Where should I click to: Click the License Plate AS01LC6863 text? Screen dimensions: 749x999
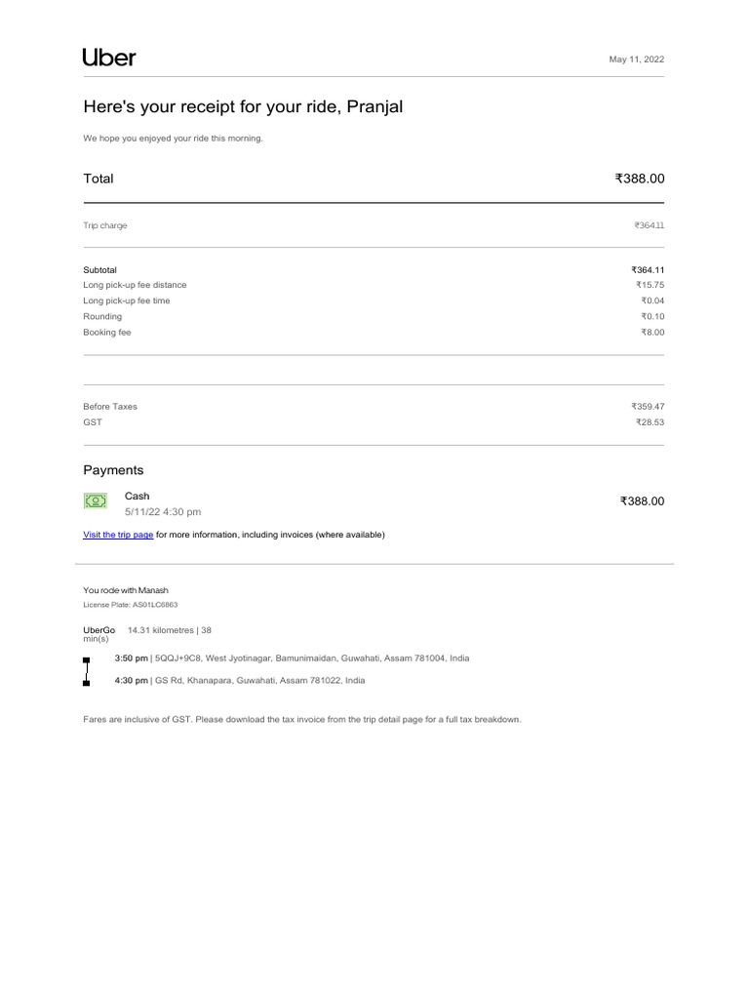(x=131, y=605)
